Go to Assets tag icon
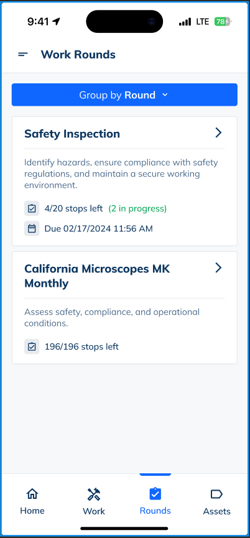This screenshot has width=250, height=538. click(216, 494)
